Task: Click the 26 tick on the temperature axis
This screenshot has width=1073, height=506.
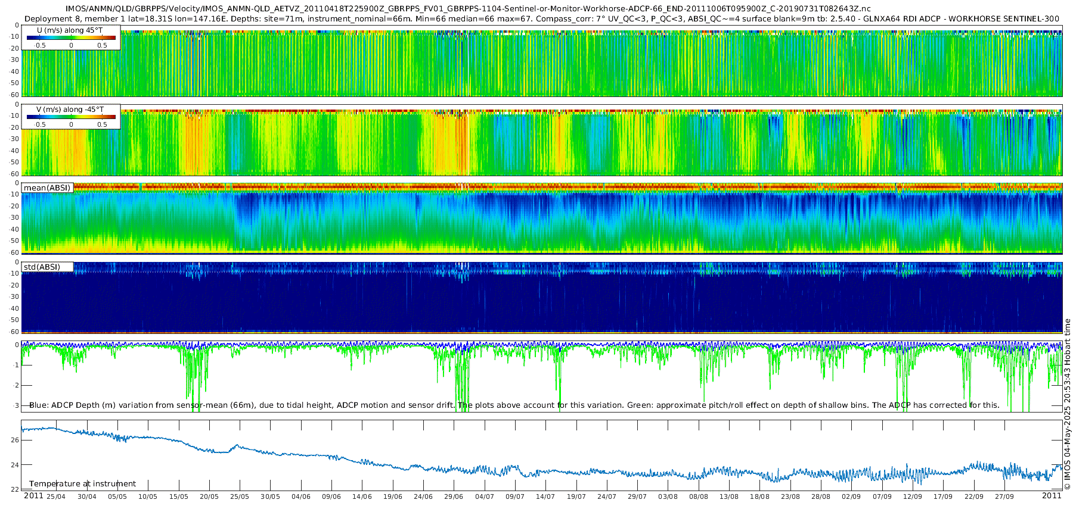Action: 15,440
